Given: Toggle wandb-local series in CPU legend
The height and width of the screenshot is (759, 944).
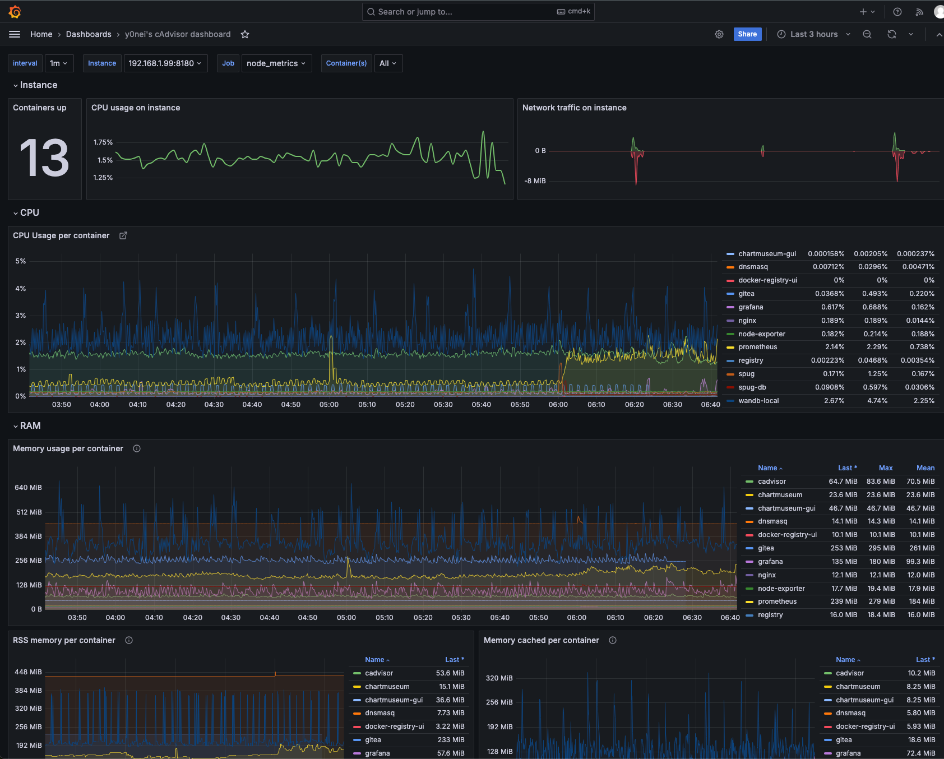Looking at the screenshot, I should click(758, 401).
